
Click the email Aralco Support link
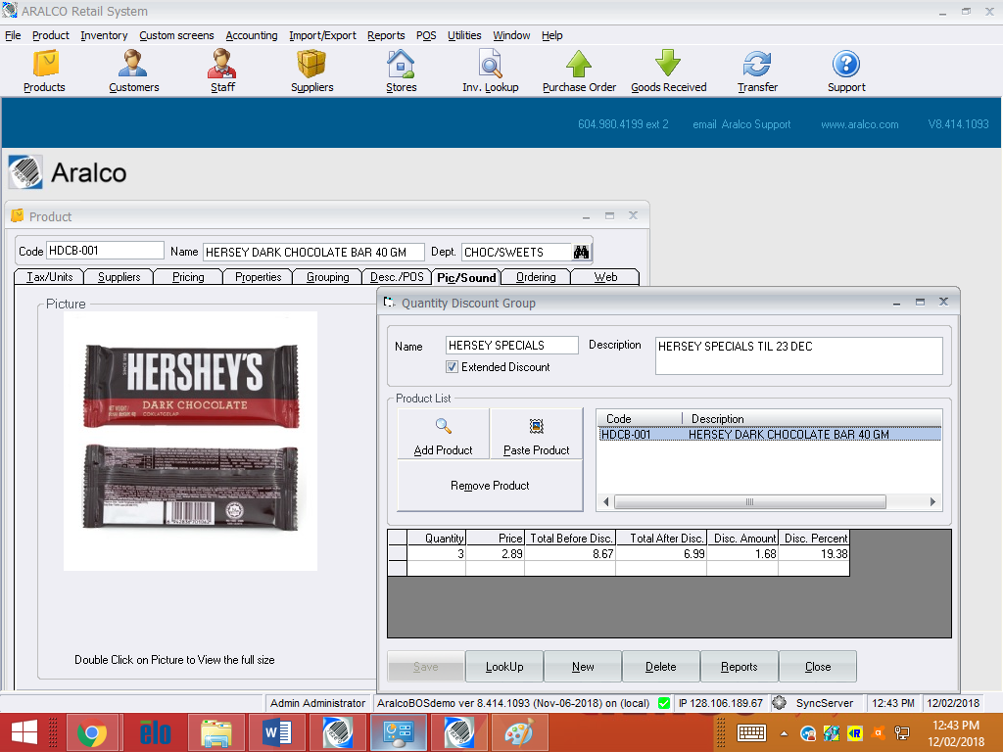(741, 124)
